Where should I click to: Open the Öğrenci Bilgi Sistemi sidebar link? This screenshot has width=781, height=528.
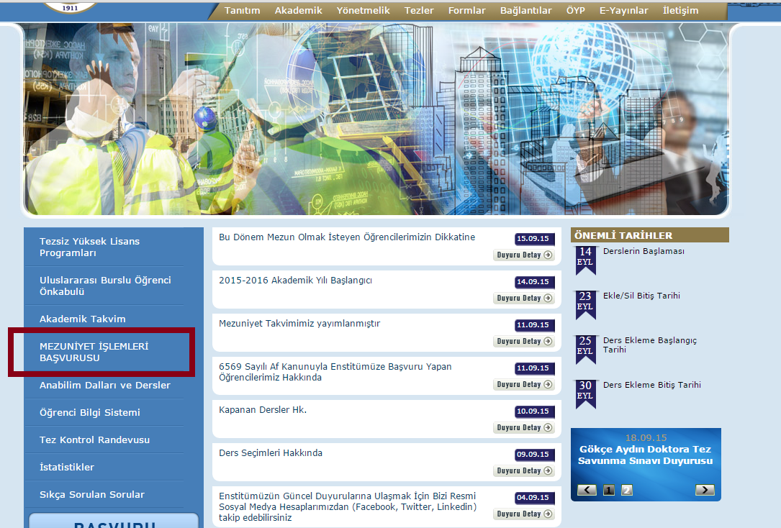[90, 412]
